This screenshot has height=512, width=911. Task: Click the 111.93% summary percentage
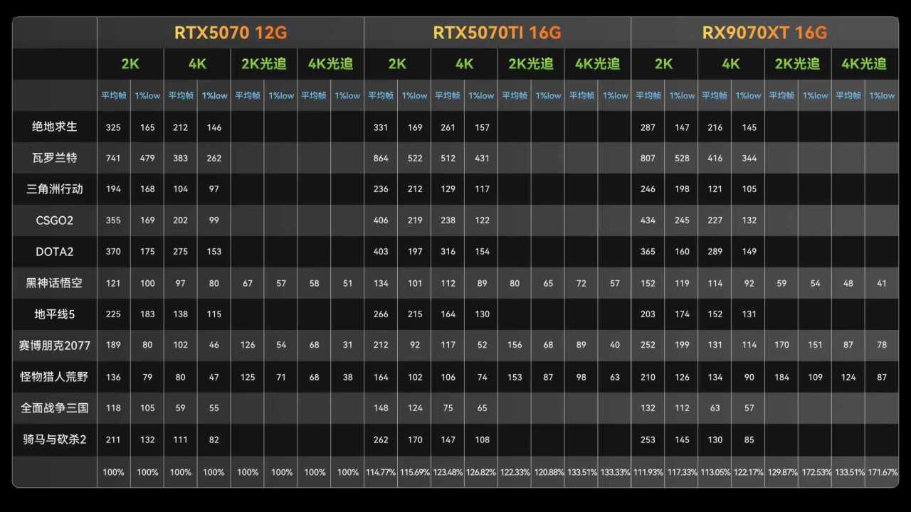(x=648, y=472)
